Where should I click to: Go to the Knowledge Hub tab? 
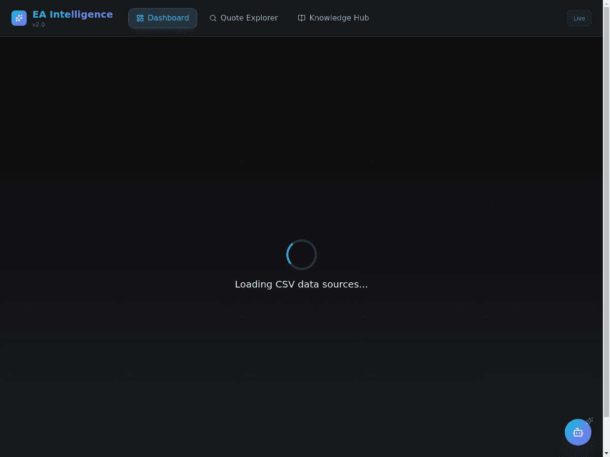point(334,18)
